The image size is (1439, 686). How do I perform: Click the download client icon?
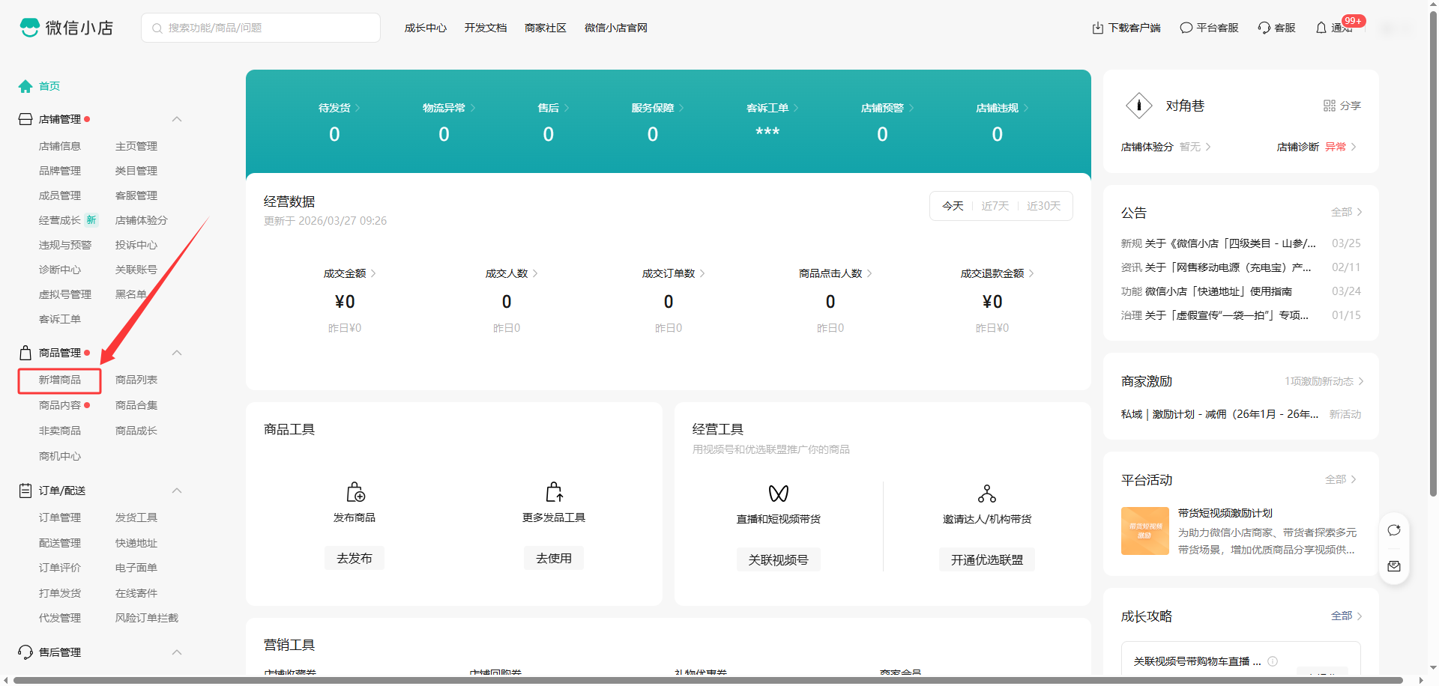(1098, 28)
